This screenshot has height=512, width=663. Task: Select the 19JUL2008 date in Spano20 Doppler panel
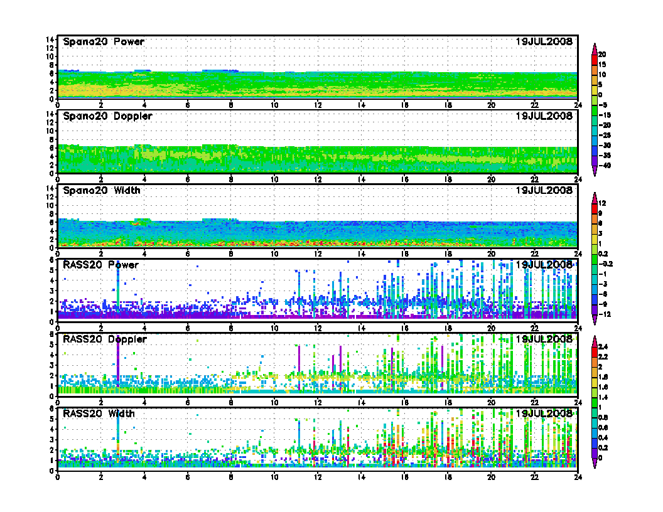click(544, 116)
